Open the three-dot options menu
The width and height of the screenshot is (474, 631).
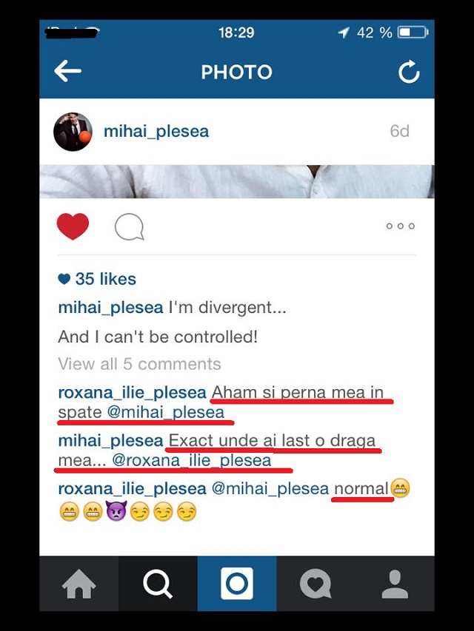400,226
